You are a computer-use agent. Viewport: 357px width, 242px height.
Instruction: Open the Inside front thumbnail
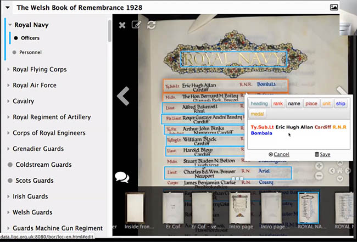pos(135,207)
